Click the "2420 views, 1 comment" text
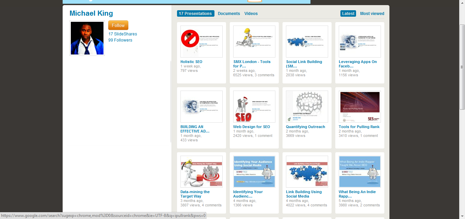The height and width of the screenshot is (219, 465). (253, 136)
